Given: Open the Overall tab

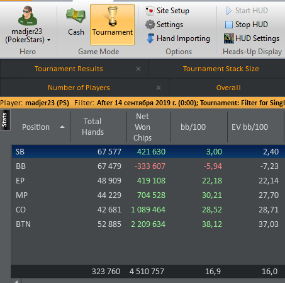Looking at the screenshot, I should click(x=228, y=88).
